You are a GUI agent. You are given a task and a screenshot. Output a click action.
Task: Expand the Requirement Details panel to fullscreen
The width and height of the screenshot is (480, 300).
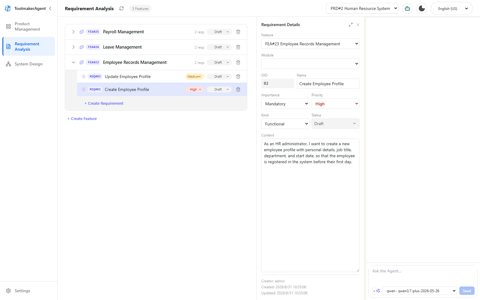(x=350, y=25)
